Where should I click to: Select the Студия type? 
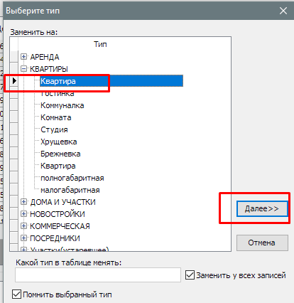tap(54, 129)
